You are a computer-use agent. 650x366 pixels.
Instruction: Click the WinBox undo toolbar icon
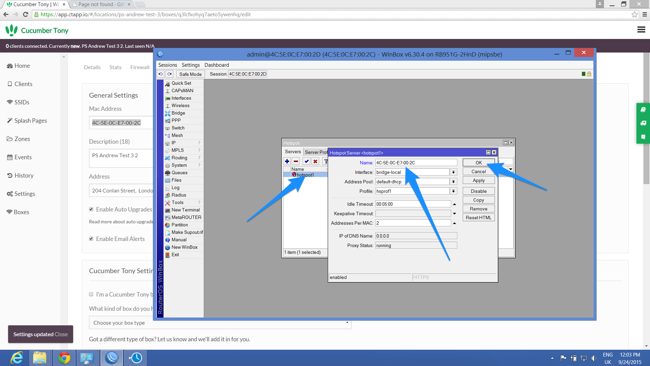click(x=160, y=74)
